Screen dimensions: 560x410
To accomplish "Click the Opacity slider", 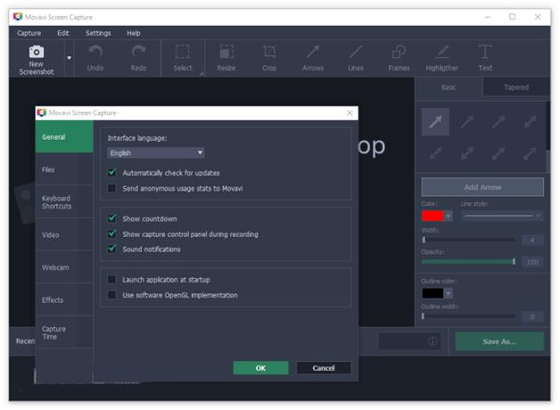I will [468, 261].
